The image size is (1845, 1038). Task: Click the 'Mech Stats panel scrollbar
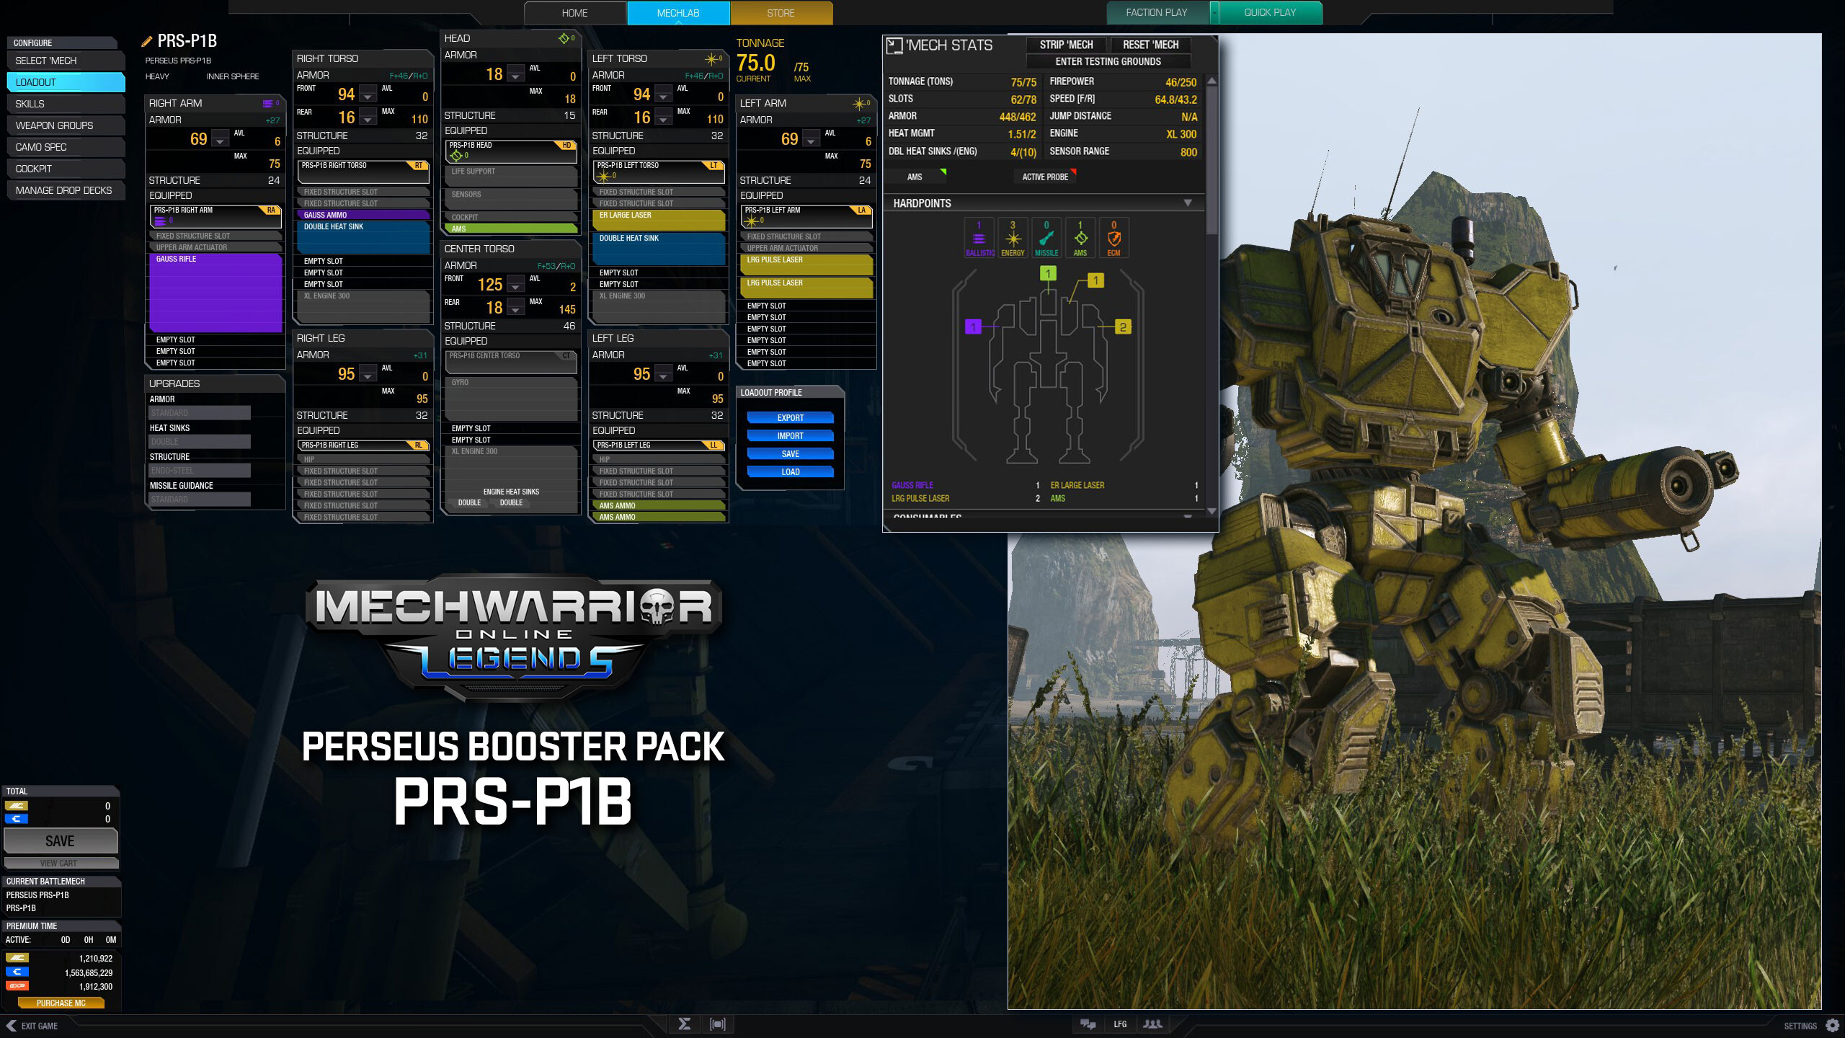(1212, 162)
